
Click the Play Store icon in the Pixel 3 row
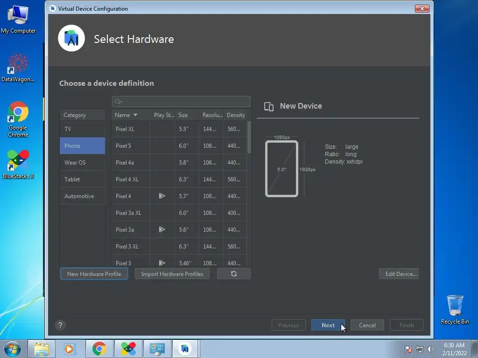coord(162,263)
